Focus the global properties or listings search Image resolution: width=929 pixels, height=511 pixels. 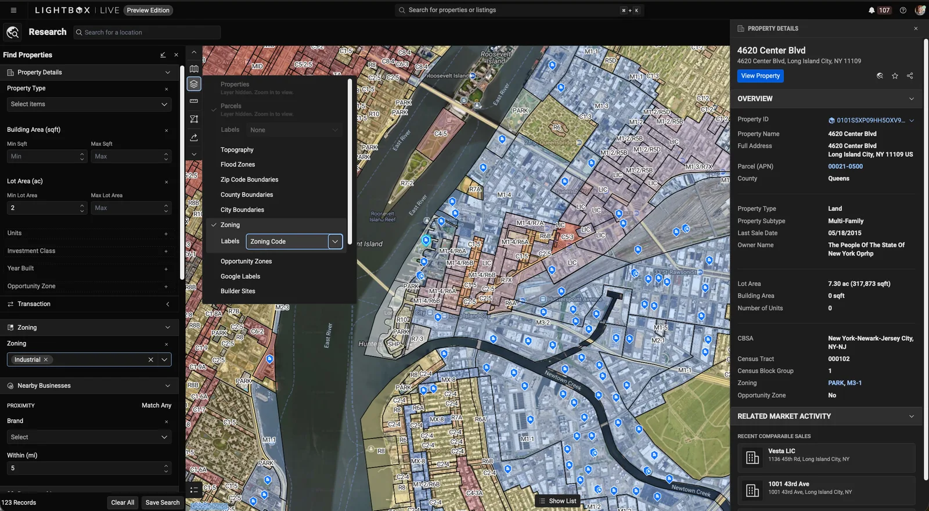tap(519, 10)
